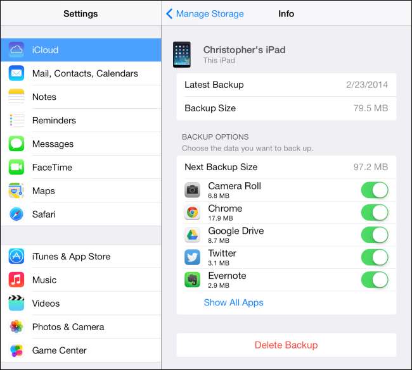Toggle Twitter backup off
This screenshot has height=370, width=412.
[x=375, y=257]
